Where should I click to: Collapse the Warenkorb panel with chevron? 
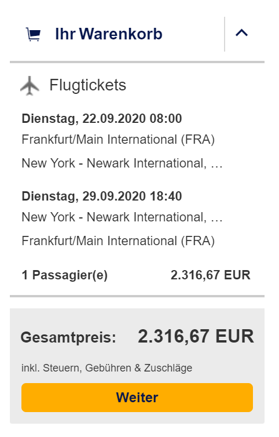click(241, 33)
